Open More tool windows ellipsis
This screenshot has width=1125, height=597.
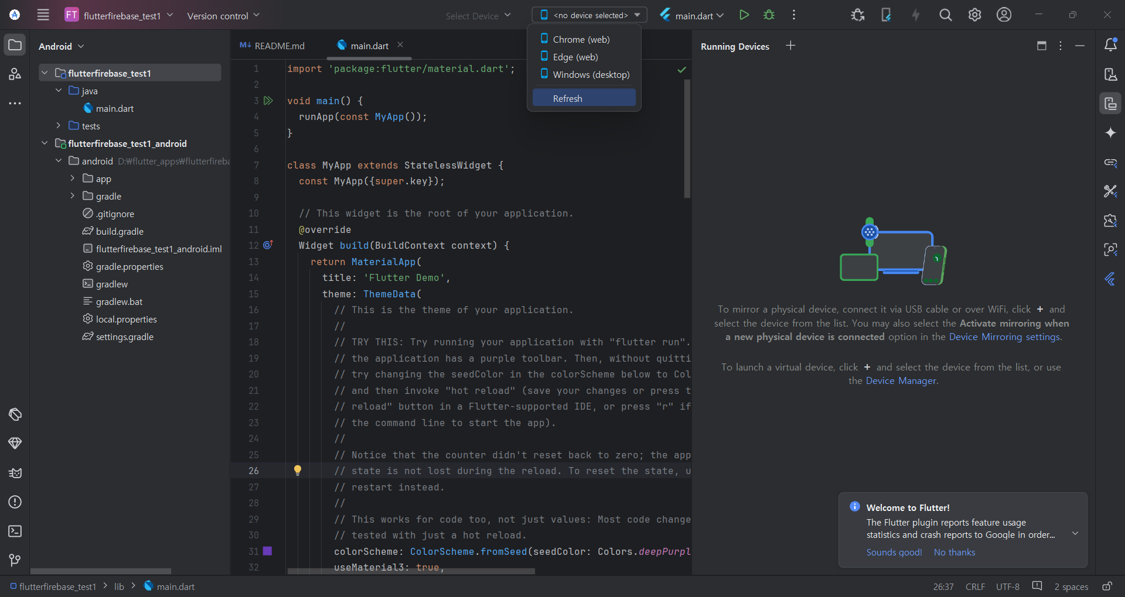(15, 104)
